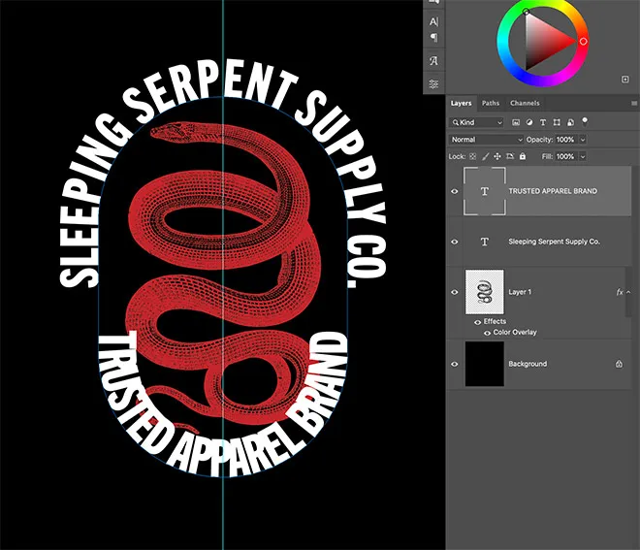
Task: Switch to the Paths tab
Action: point(491,103)
